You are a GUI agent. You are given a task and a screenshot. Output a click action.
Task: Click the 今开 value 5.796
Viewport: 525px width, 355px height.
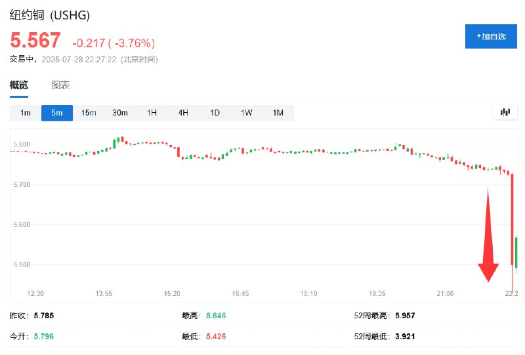[x=44, y=336]
